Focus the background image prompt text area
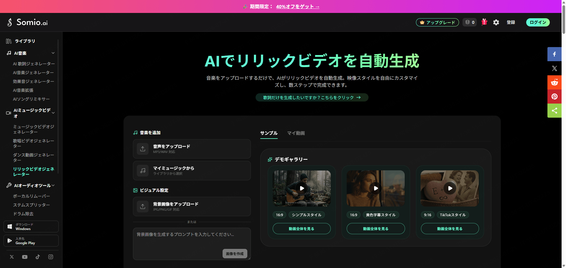Image resolution: width=566 pixels, height=268 pixels. [x=192, y=244]
